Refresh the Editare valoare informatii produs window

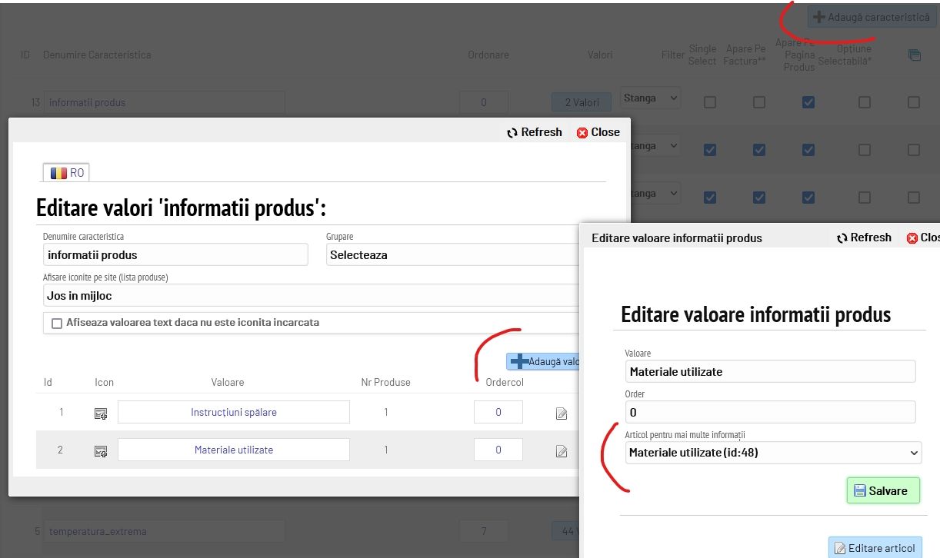coord(865,237)
